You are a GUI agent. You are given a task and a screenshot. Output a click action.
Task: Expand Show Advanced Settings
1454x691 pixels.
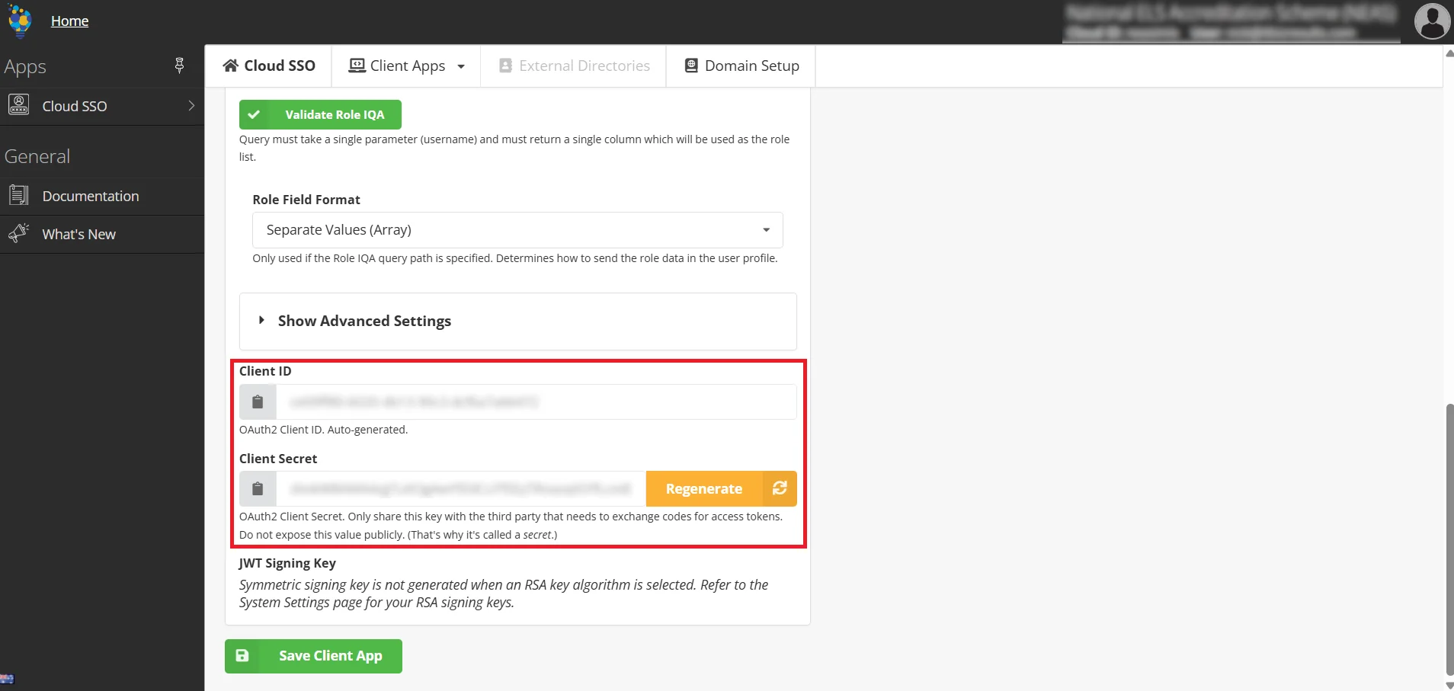coord(364,321)
